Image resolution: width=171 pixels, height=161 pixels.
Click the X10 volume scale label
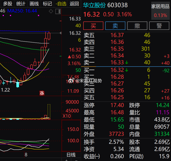pos(67,116)
